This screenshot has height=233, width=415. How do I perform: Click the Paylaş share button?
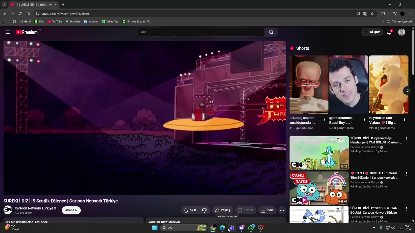tap(222, 210)
